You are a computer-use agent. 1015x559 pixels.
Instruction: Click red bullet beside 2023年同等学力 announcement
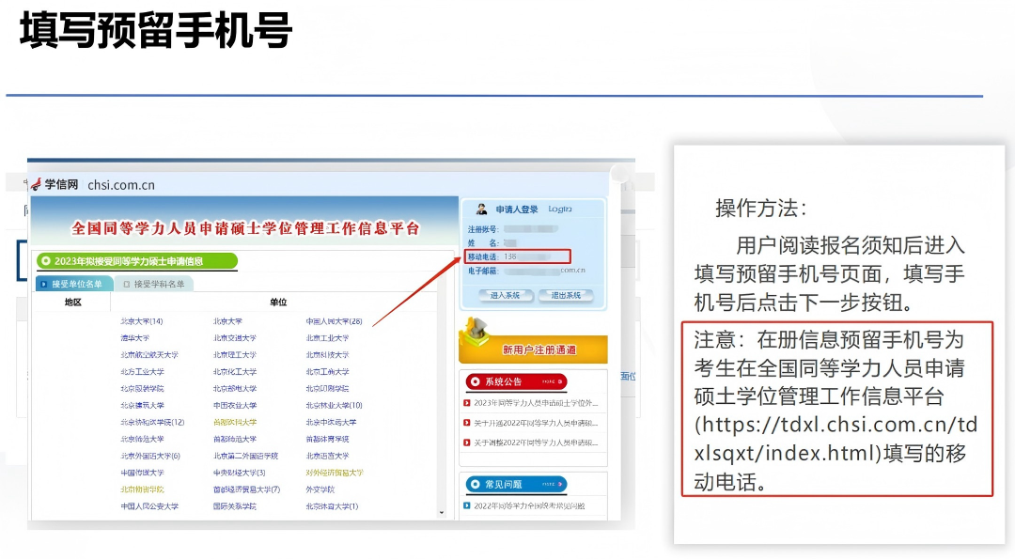[x=466, y=403]
